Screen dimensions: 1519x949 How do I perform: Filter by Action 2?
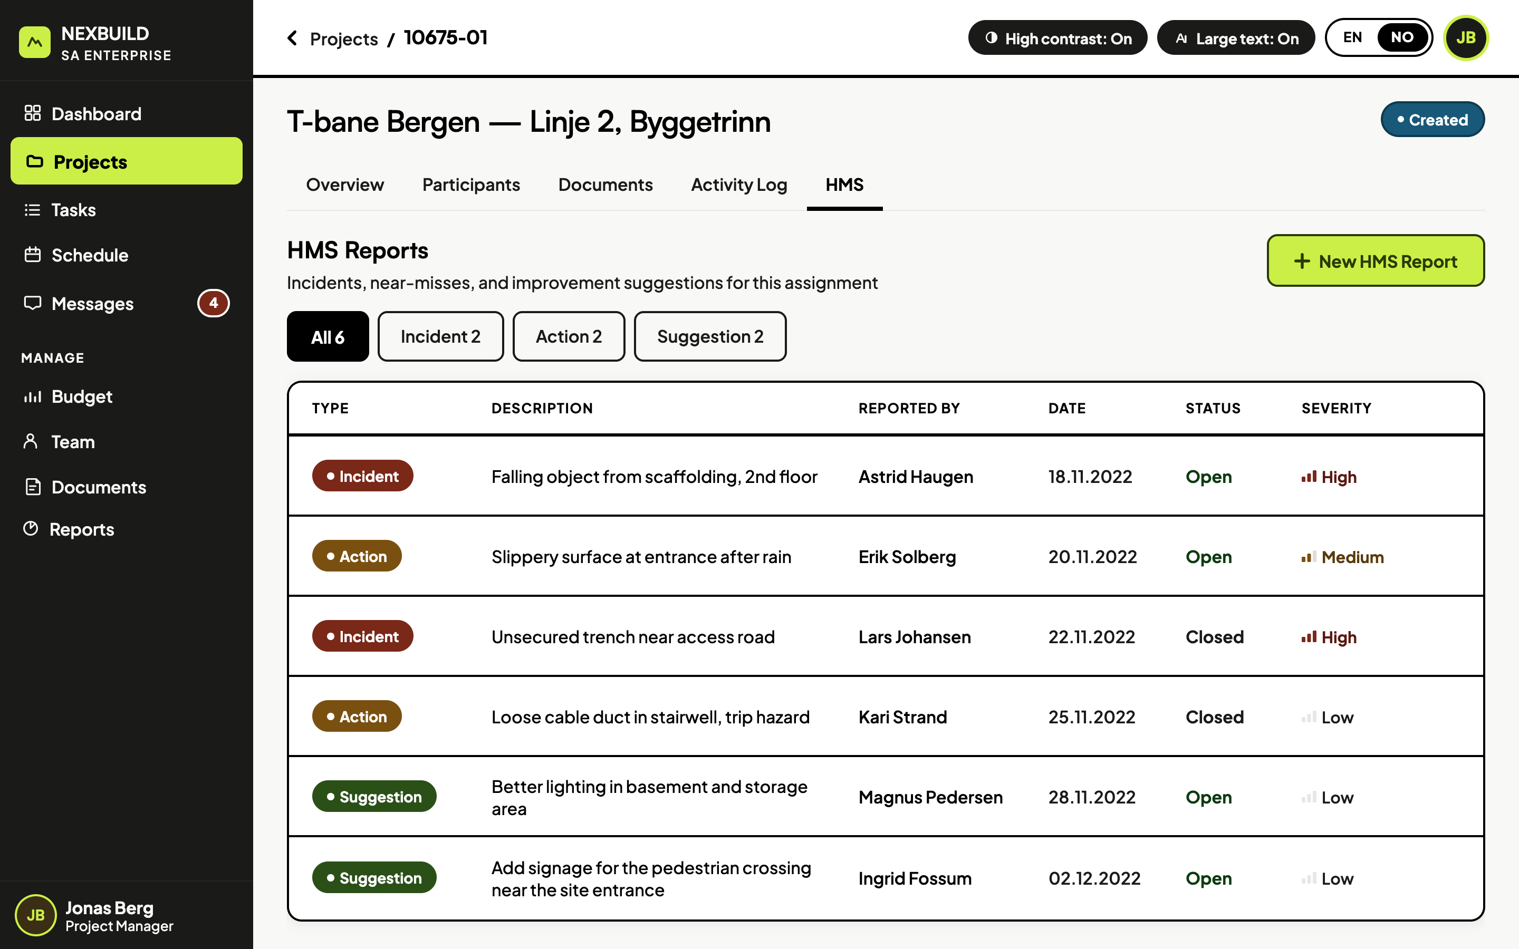pos(569,336)
